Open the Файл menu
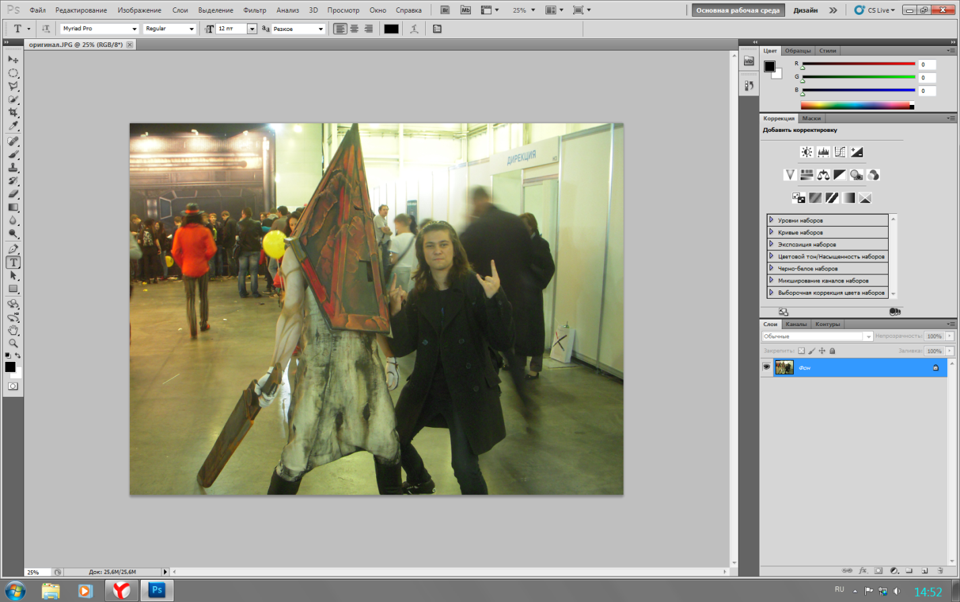Viewport: 960px width, 602px height. (x=38, y=10)
